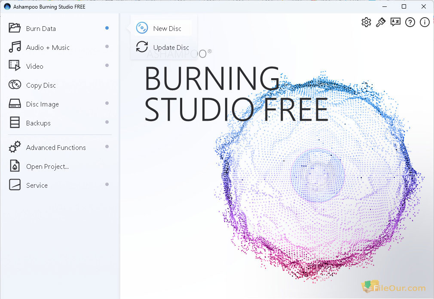
Task: Click the Update Disc refresh arrows icon
Action: click(x=142, y=47)
